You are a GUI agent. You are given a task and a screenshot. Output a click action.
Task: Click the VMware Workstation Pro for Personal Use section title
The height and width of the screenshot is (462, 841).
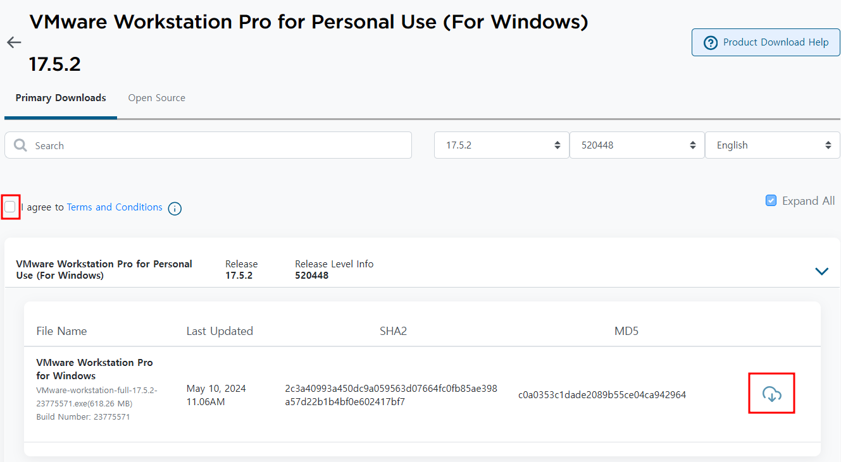[x=104, y=270]
